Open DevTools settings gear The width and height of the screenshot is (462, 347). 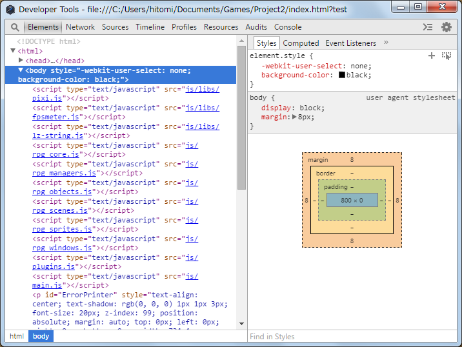coord(447,27)
